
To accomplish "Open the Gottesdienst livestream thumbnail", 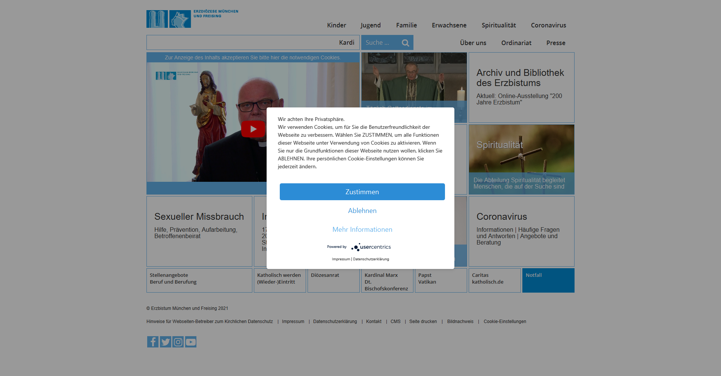I will coord(414,80).
